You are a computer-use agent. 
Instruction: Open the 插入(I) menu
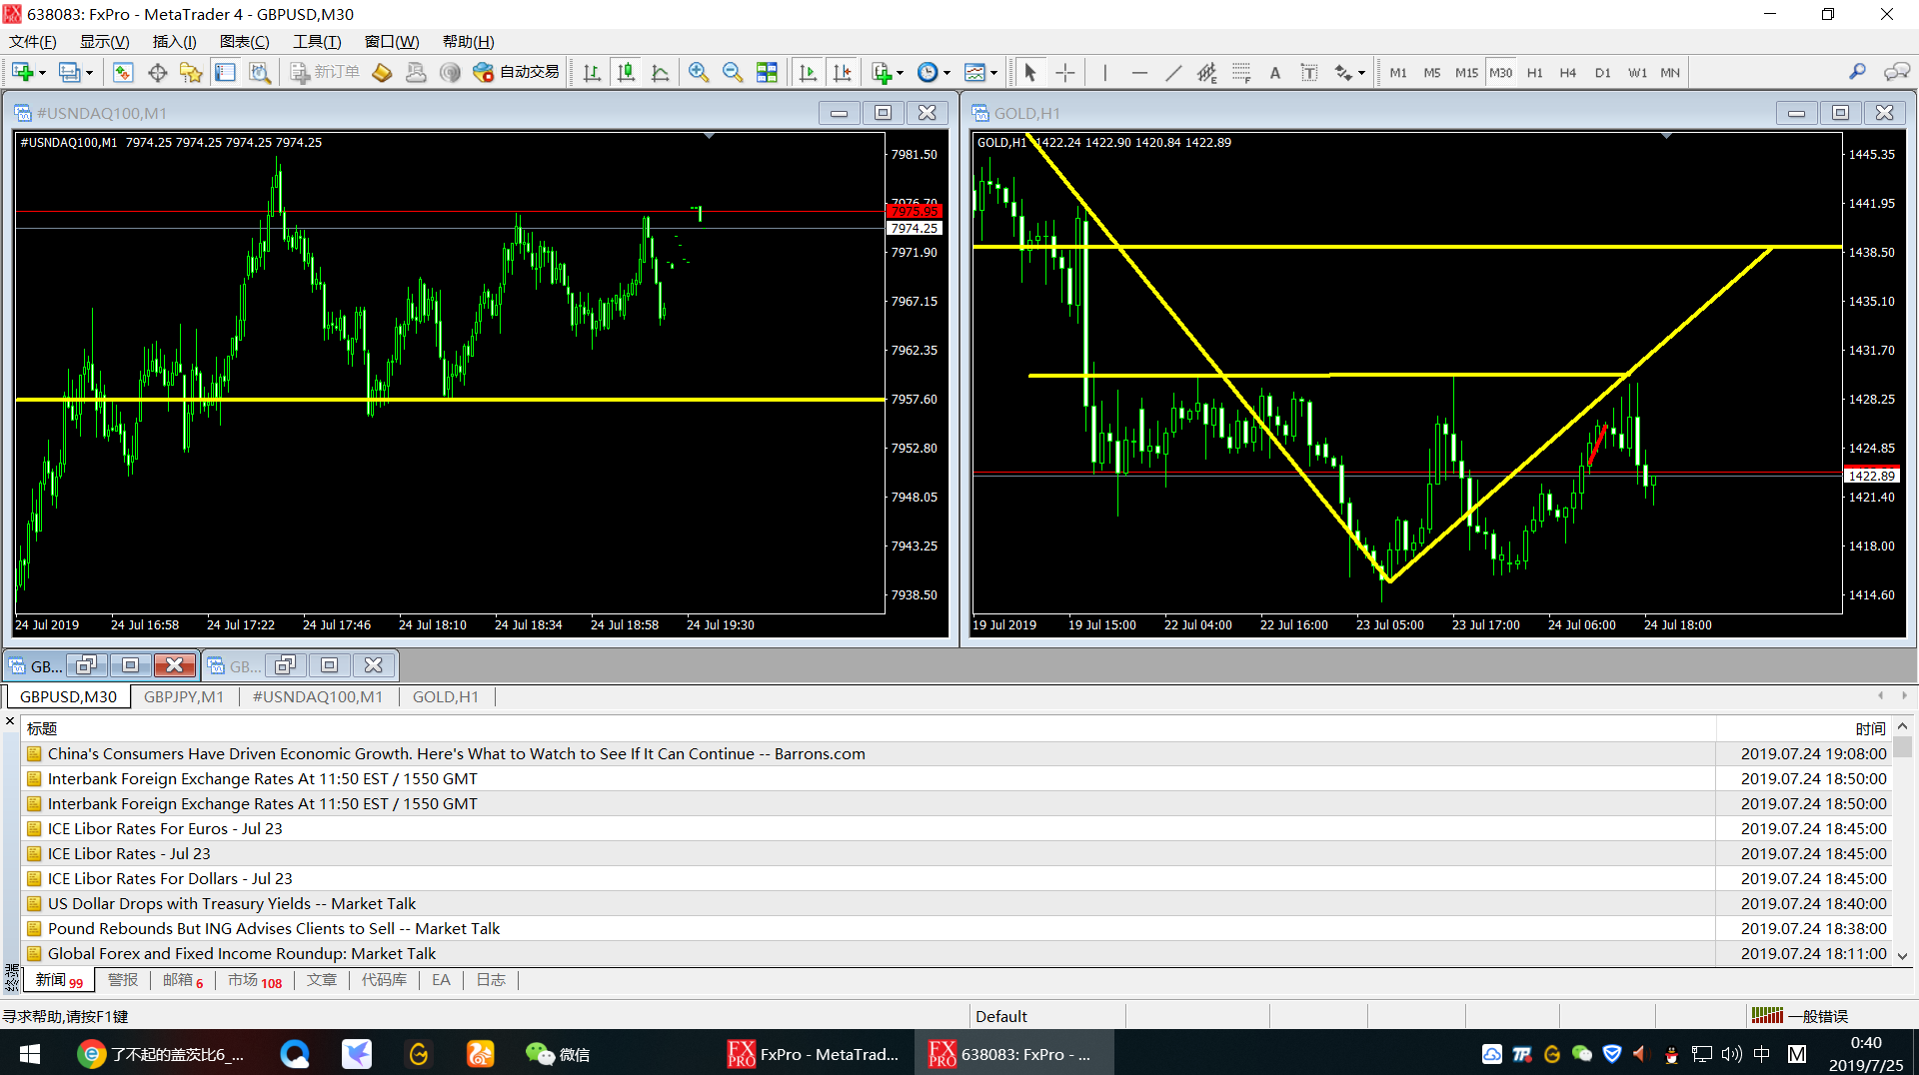[x=174, y=41]
